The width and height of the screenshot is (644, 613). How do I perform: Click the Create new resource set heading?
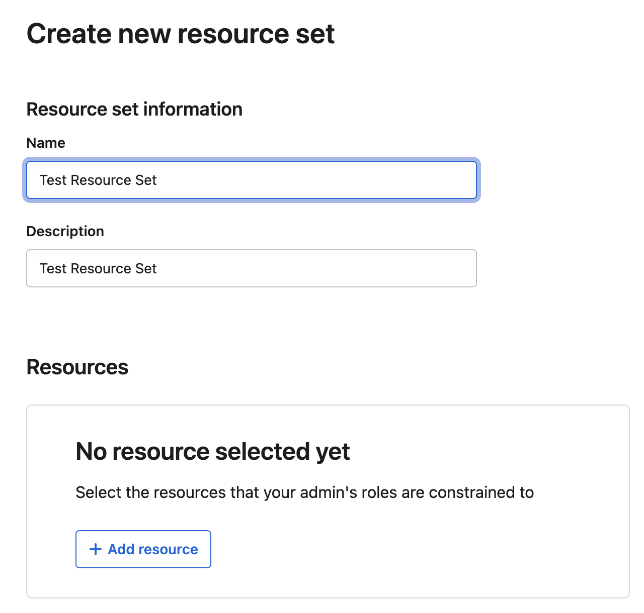coord(180,34)
